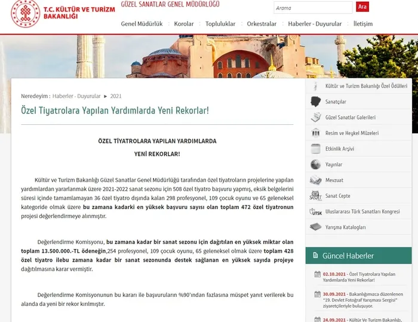This screenshot has width=418, height=322.
Task: Open Sanatçılar sidebar link
Action: click(336, 102)
